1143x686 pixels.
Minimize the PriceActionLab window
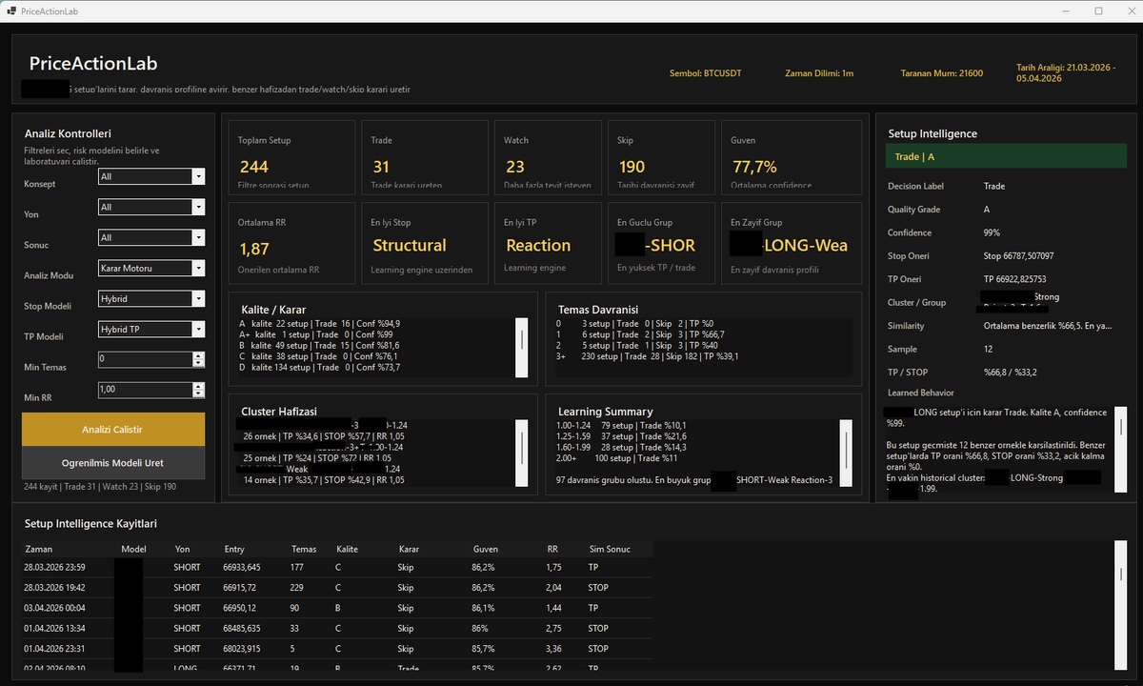click(1064, 10)
